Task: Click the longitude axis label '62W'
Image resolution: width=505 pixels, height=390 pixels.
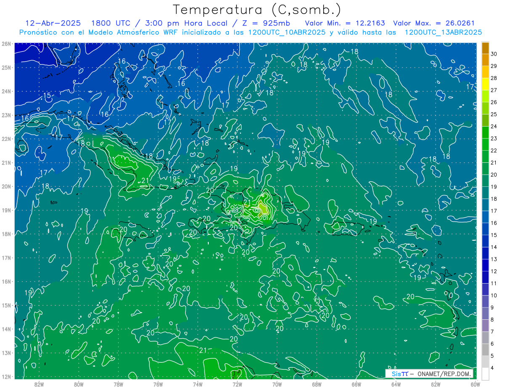Action: coord(436,384)
